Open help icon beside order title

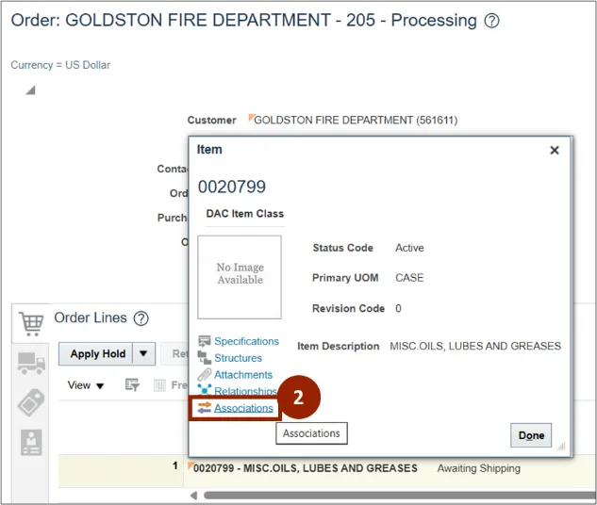click(x=491, y=21)
